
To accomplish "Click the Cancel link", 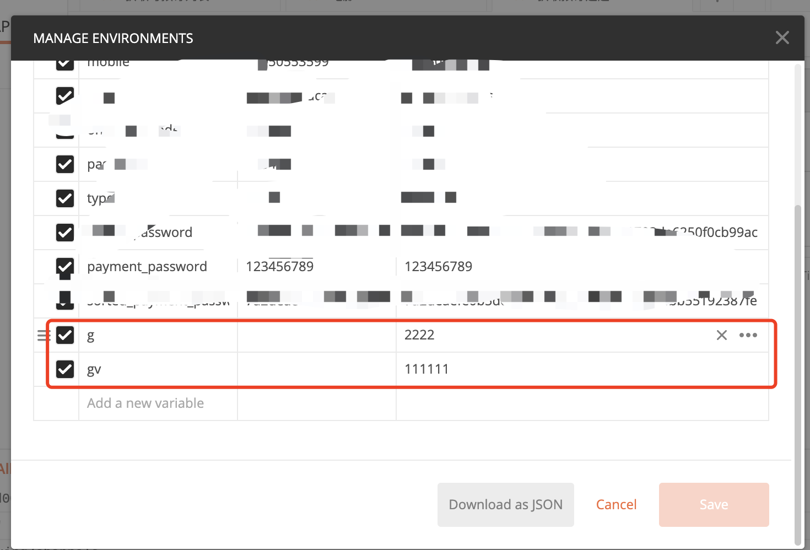I will 616,504.
